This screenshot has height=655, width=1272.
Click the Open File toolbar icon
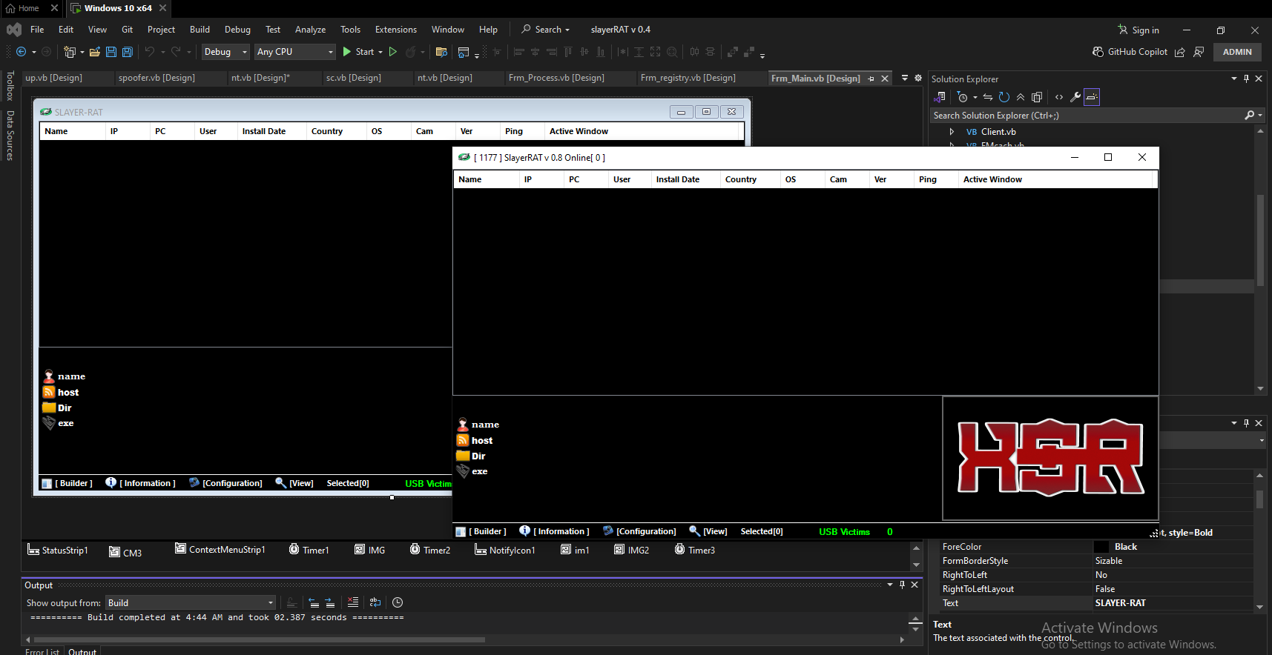(95, 52)
